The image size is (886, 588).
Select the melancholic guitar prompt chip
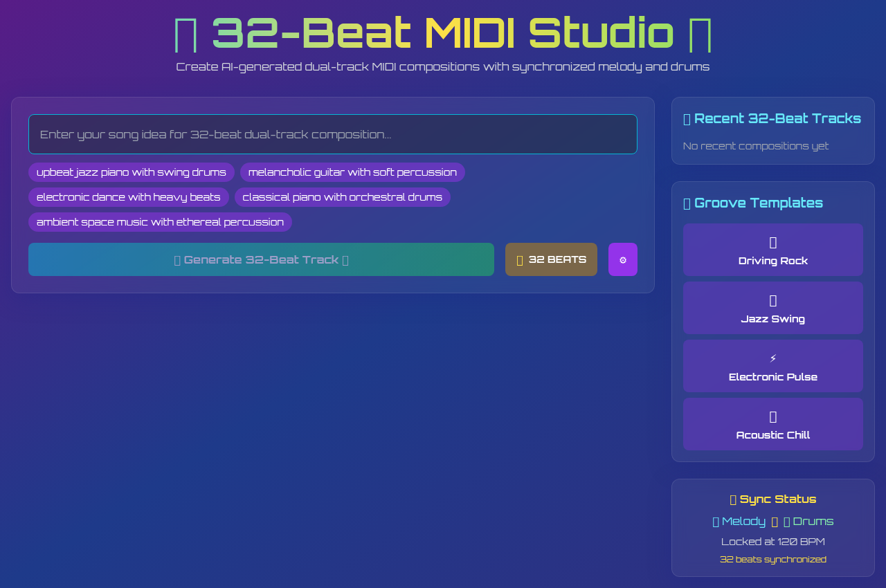click(352, 172)
